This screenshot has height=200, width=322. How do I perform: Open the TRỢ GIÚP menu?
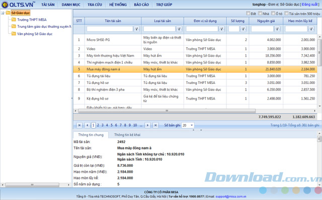point(164,5)
